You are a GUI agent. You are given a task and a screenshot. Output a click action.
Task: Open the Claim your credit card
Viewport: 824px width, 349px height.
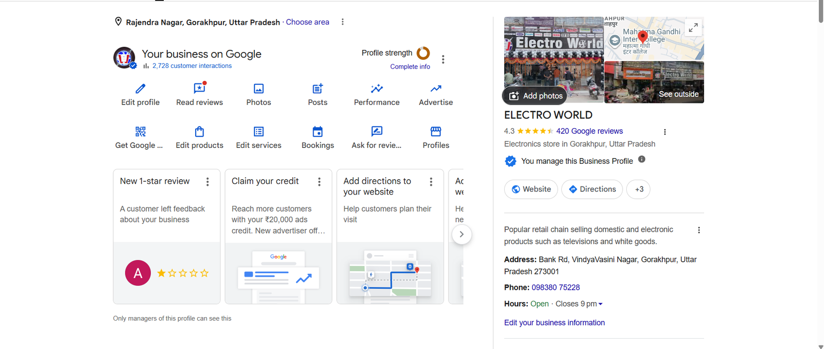click(278, 236)
